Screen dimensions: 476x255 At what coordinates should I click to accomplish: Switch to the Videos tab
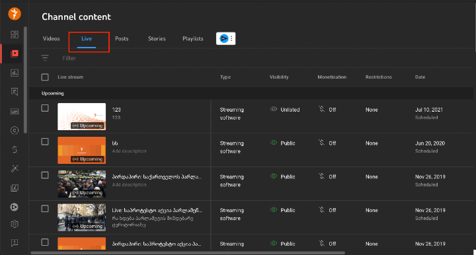52,38
